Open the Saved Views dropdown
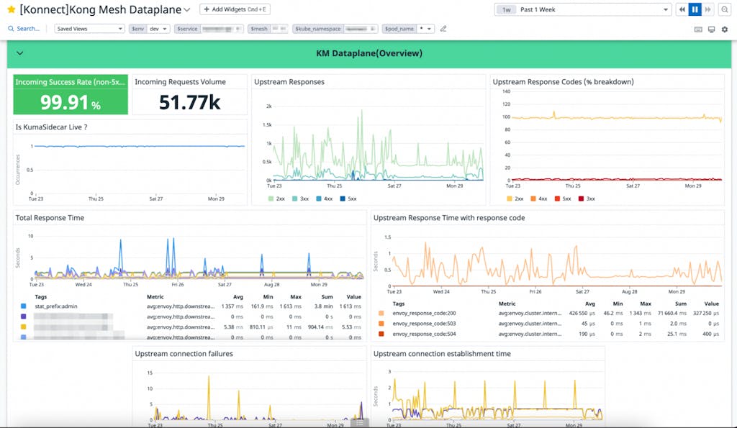Screen dimensions: 737x428 tap(90, 29)
